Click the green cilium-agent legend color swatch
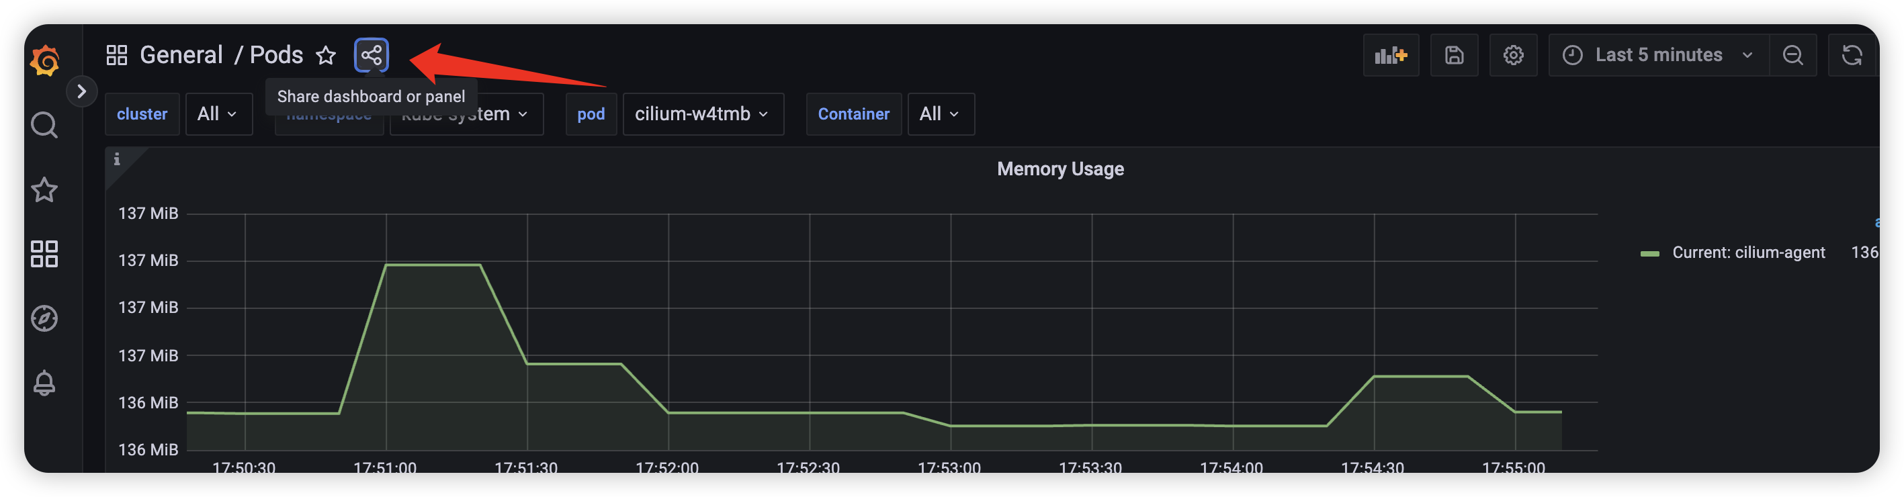This screenshot has width=1904, height=497. pyautogui.click(x=1650, y=254)
